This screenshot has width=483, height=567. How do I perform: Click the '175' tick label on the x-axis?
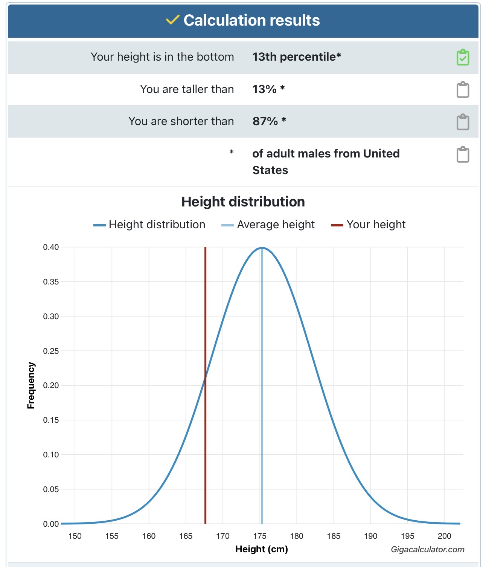[x=260, y=536]
